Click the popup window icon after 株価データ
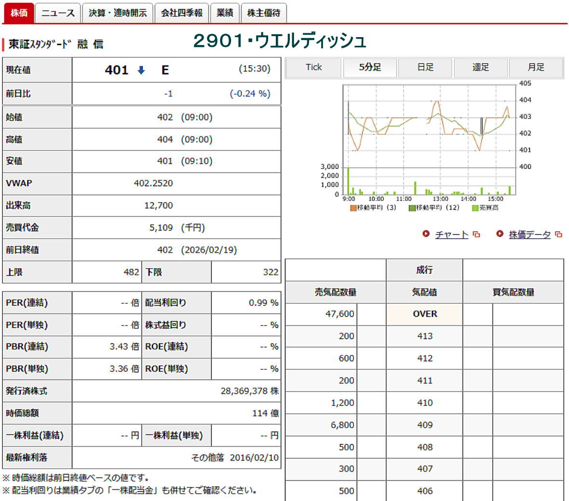569x501 pixels. (558, 234)
